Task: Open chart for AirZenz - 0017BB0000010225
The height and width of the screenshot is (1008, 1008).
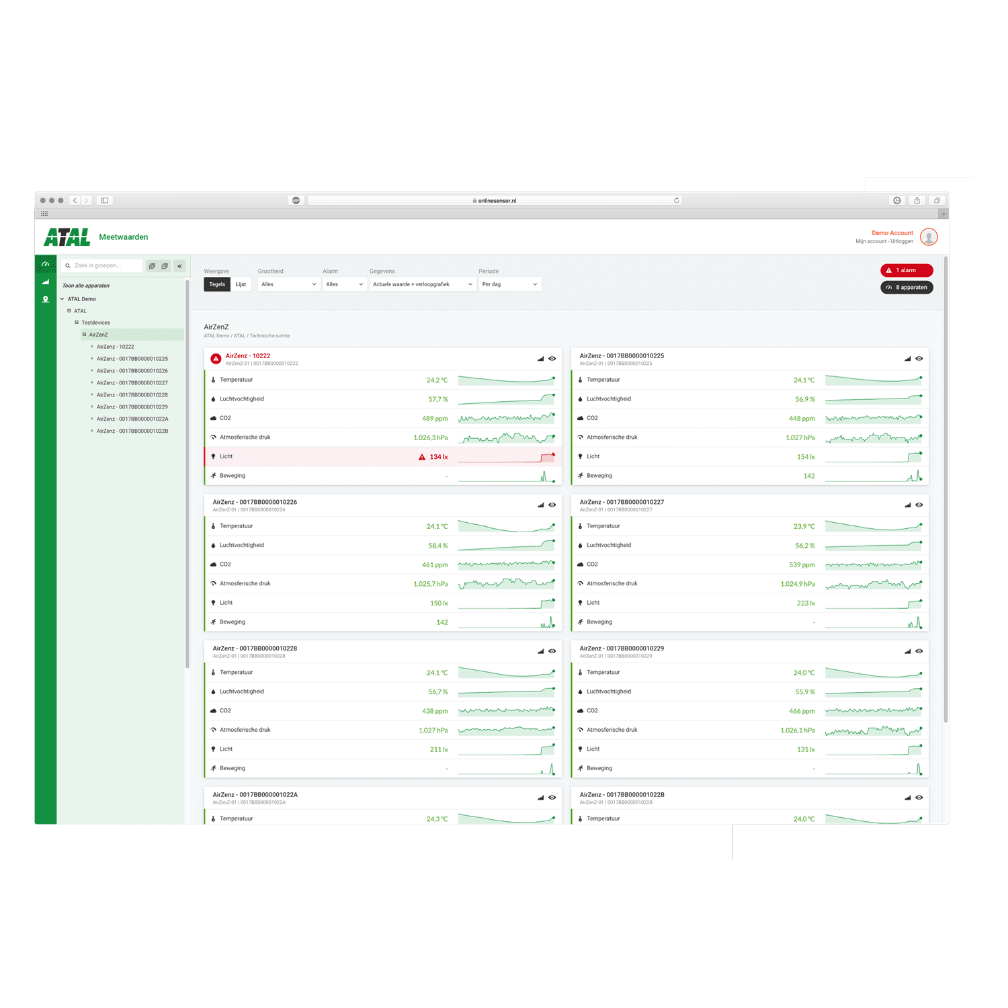Action: tap(907, 359)
